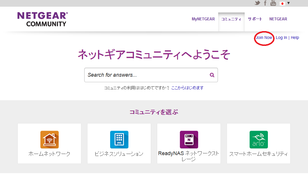Image resolution: width=308 pixels, height=174 pixels.
Task: Open the Facebook icon in top bar
Action: point(265,3)
